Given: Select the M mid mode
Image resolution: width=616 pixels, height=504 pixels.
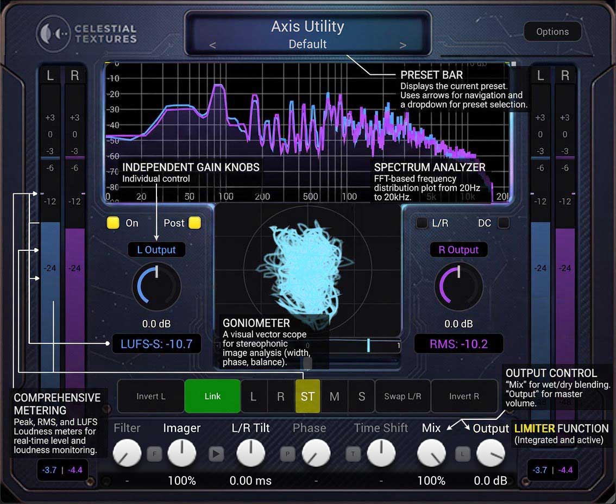Looking at the screenshot, I should [x=334, y=396].
